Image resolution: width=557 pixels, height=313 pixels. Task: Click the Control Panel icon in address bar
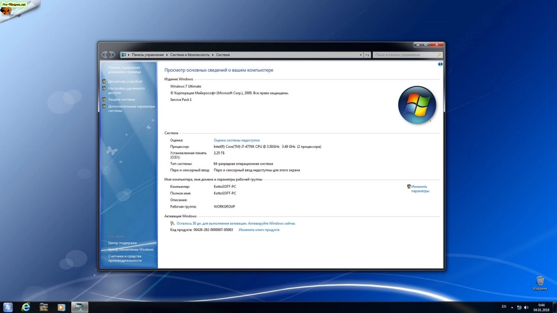[x=124, y=55]
